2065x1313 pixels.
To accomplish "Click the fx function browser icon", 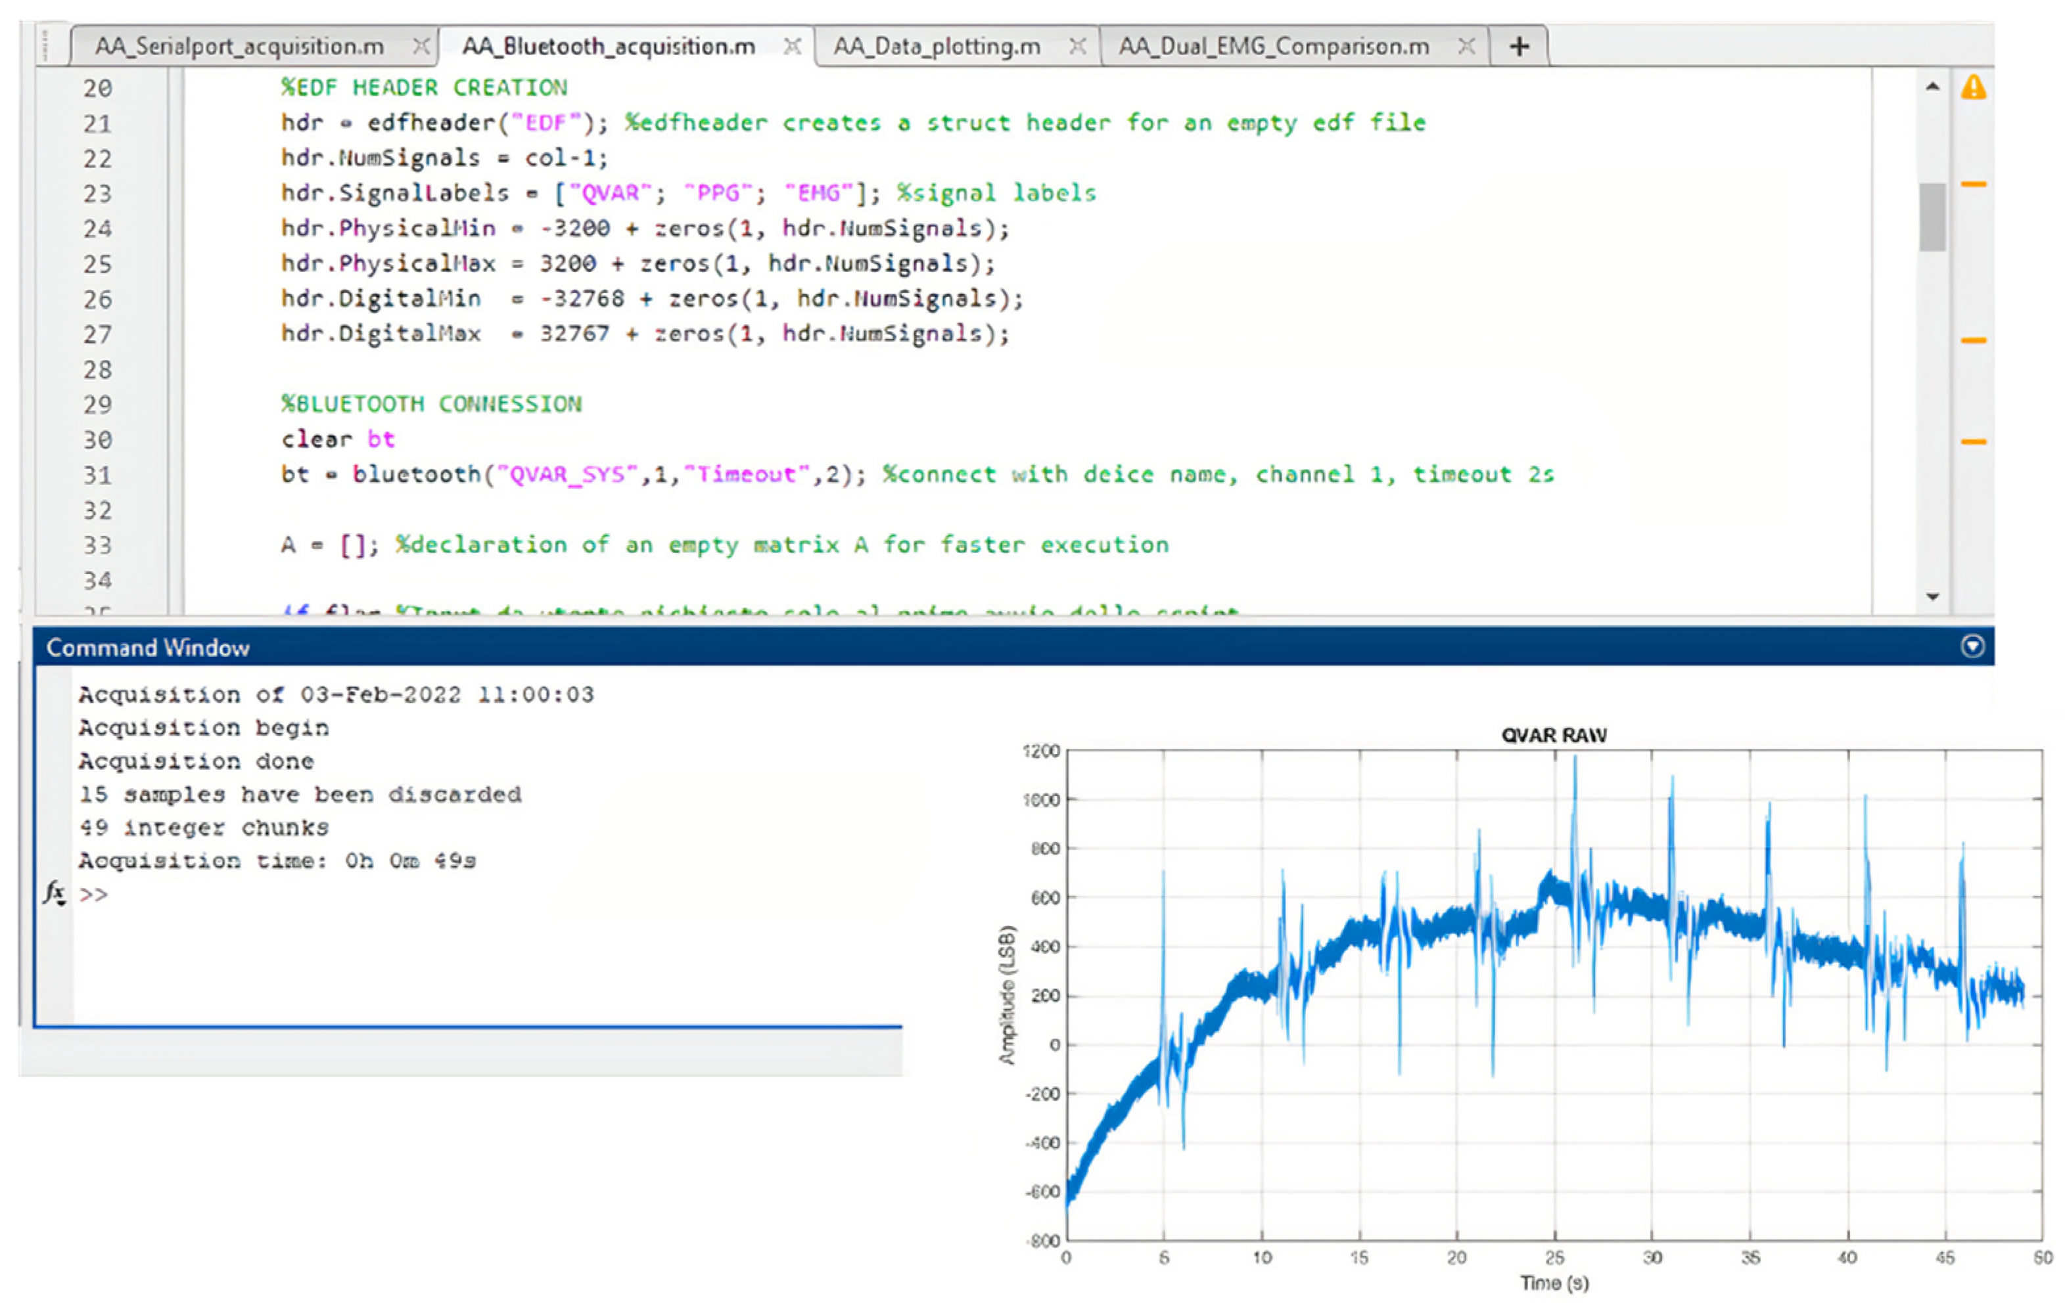I will point(54,893).
